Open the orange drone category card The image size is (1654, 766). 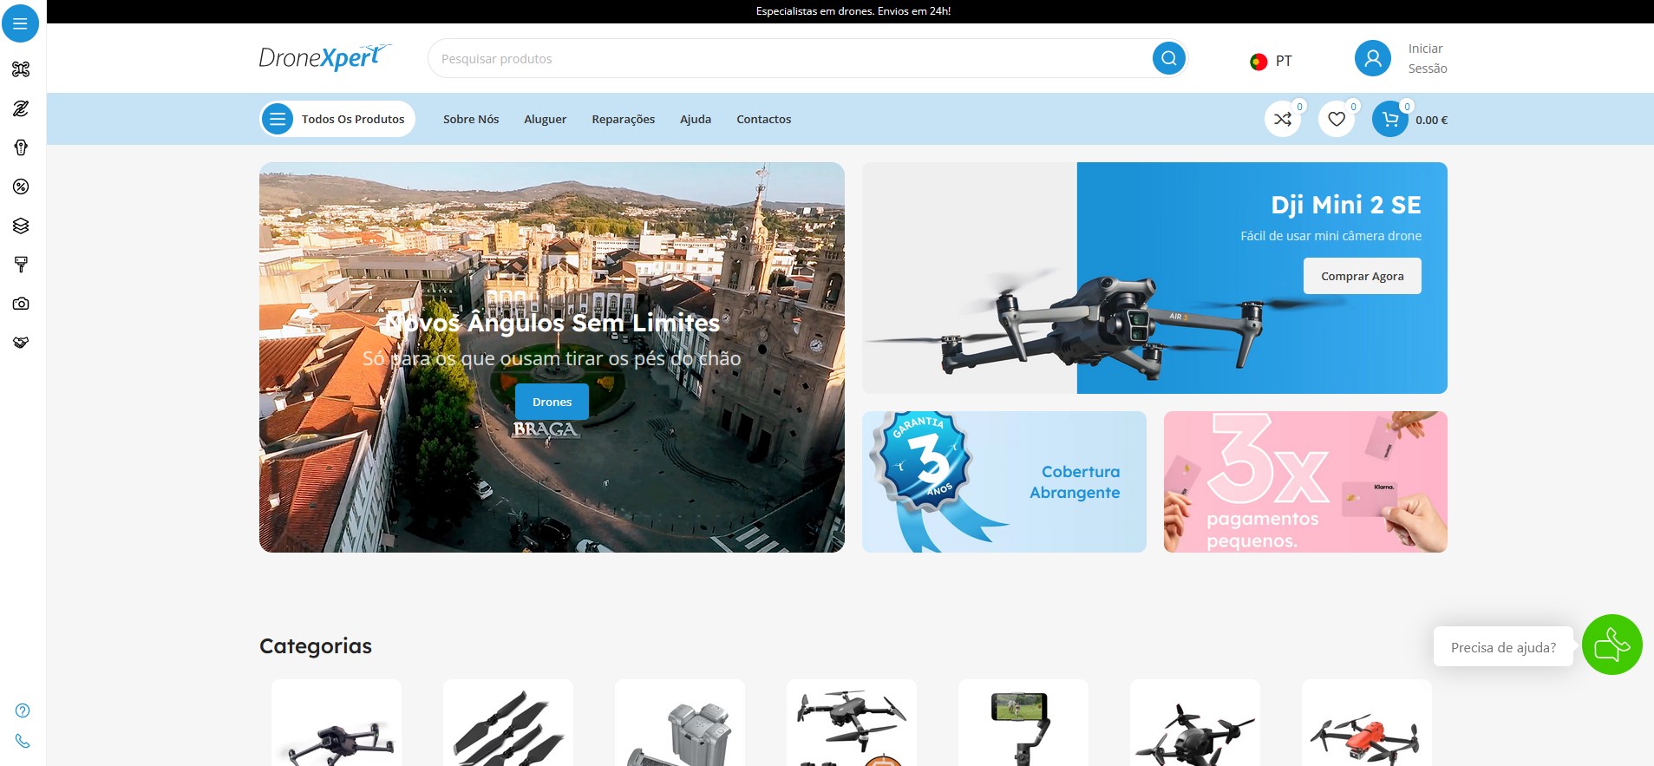click(x=1367, y=723)
